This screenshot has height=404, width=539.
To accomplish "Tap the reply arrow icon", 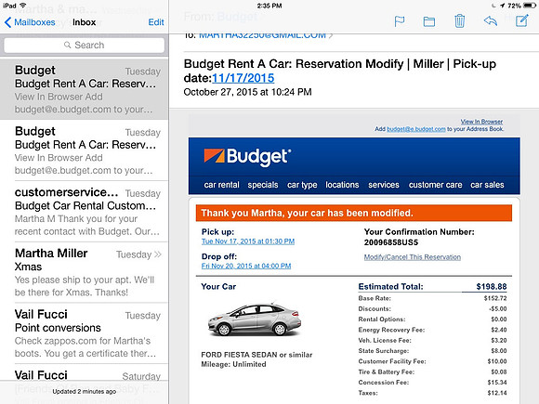I will click(491, 21).
